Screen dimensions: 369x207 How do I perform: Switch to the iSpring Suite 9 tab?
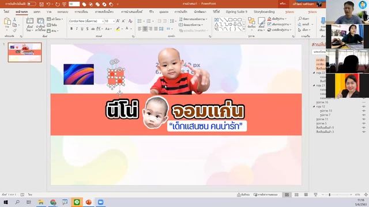[236, 11]
